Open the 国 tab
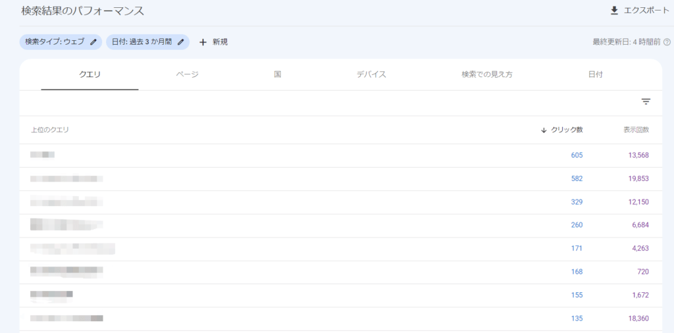Screen dimensions: 674x333 [278, 74]
